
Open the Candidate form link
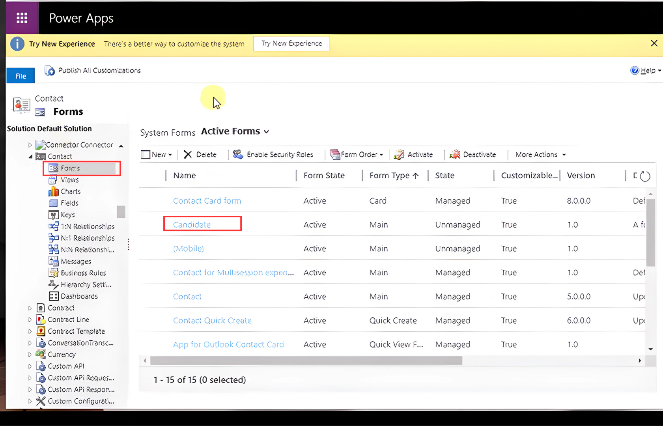[x=192, y=224]
